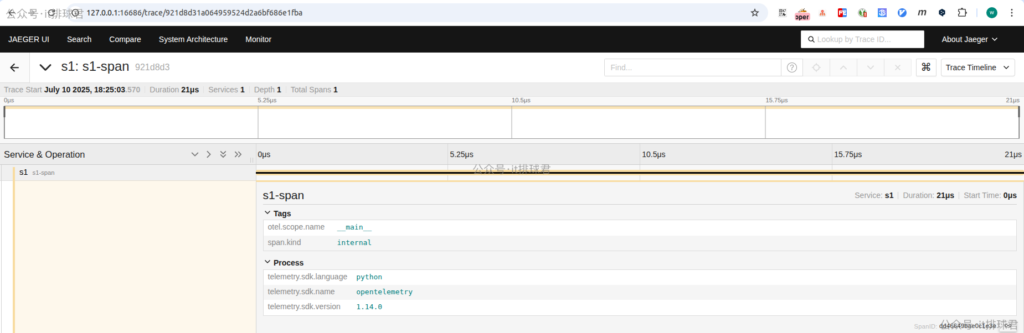Clear the find search with X icon
This screenshot has height=333, width=1024.
[x=898, y=67]
